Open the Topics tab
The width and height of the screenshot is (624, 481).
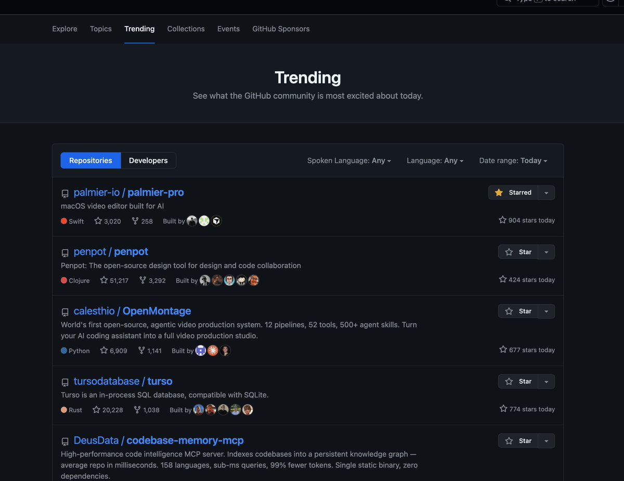[x=101, y=29]
